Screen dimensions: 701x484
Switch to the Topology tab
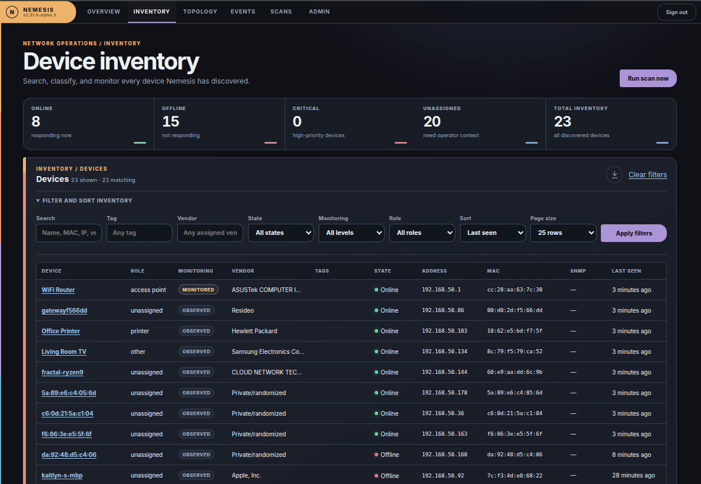coord(200,12)
